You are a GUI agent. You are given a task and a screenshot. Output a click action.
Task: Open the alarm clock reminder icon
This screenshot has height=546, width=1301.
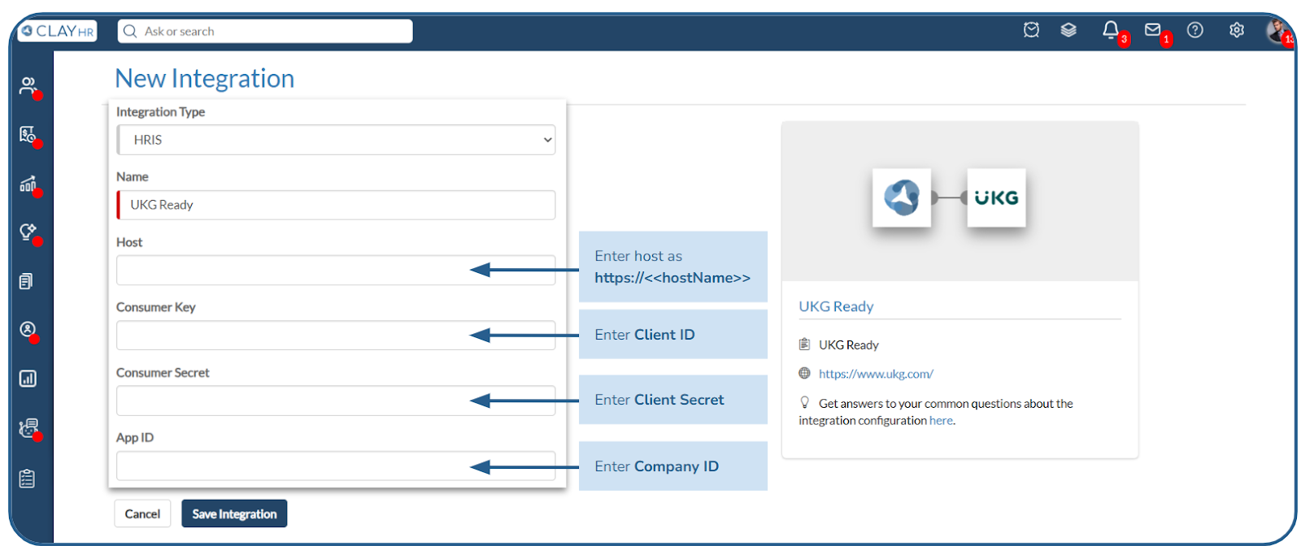coord(1031,30)
